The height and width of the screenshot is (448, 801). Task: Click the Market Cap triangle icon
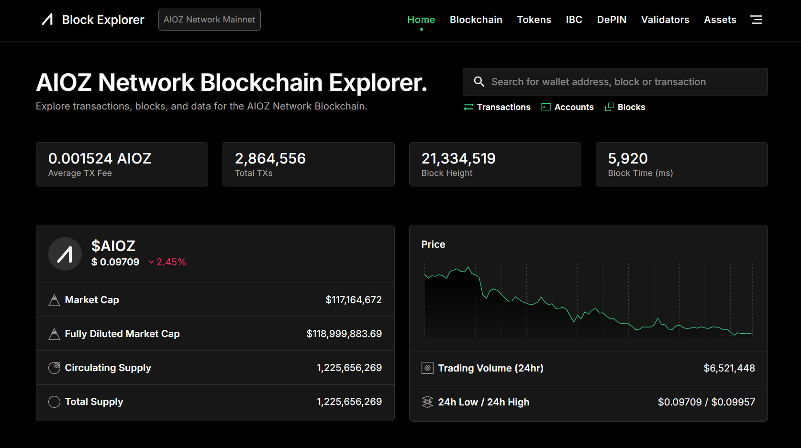tap(54, 300)
